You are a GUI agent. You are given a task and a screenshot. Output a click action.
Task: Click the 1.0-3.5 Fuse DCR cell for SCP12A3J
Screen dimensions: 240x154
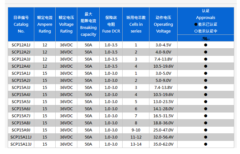[111, 59]
